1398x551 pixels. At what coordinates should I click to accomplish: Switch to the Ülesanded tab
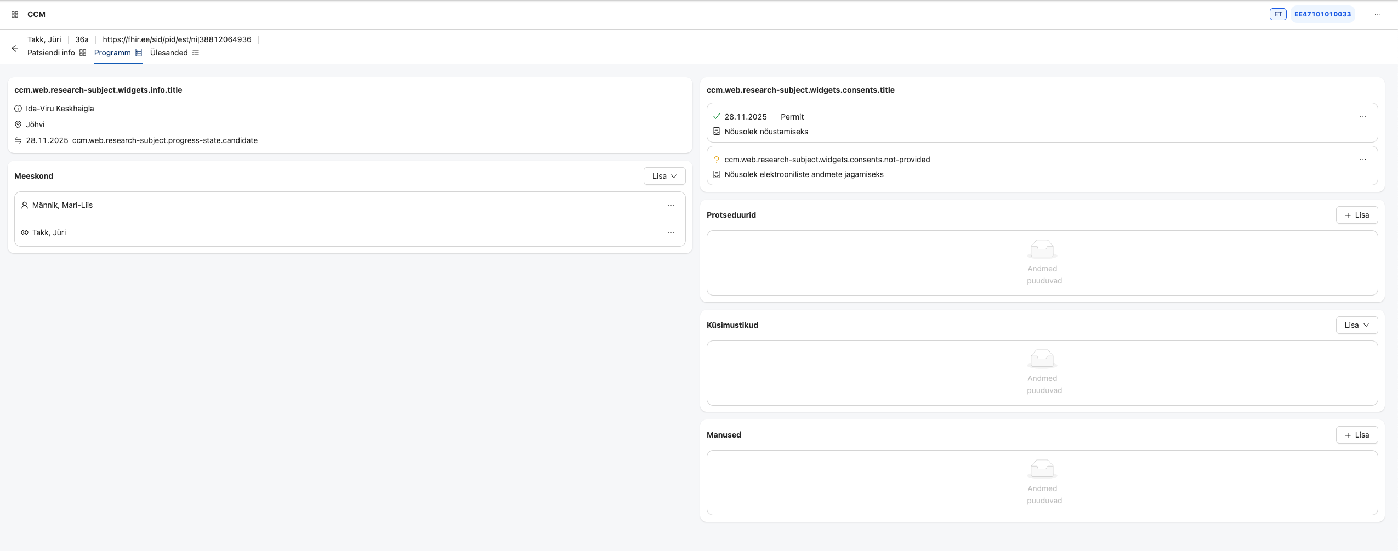click(x=168, y=52)
